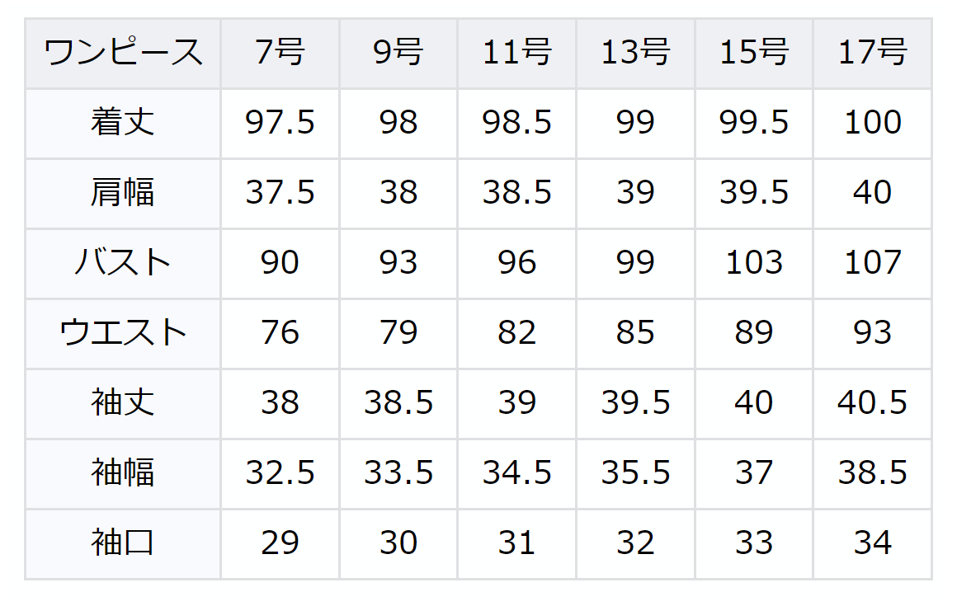Click the バスト row label
Screen dimensions: 957x606
[123, 264]
